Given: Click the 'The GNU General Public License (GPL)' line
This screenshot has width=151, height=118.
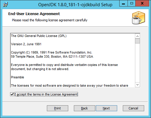Looking at the screenshot, I should click(39, 36).
